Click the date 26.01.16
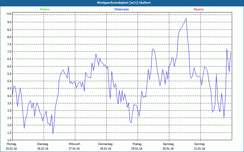The image size is (244, 152). [x=43, y=149]
